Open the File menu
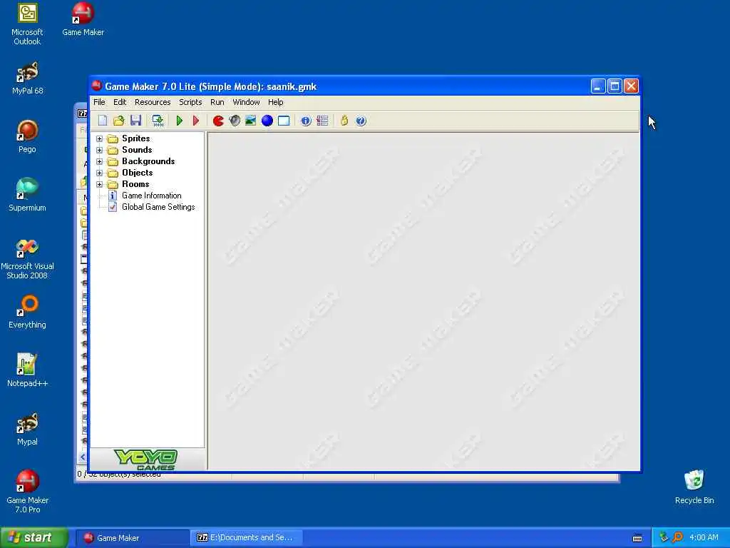Viewport: 730px width, 548px height. click(99, 102)
